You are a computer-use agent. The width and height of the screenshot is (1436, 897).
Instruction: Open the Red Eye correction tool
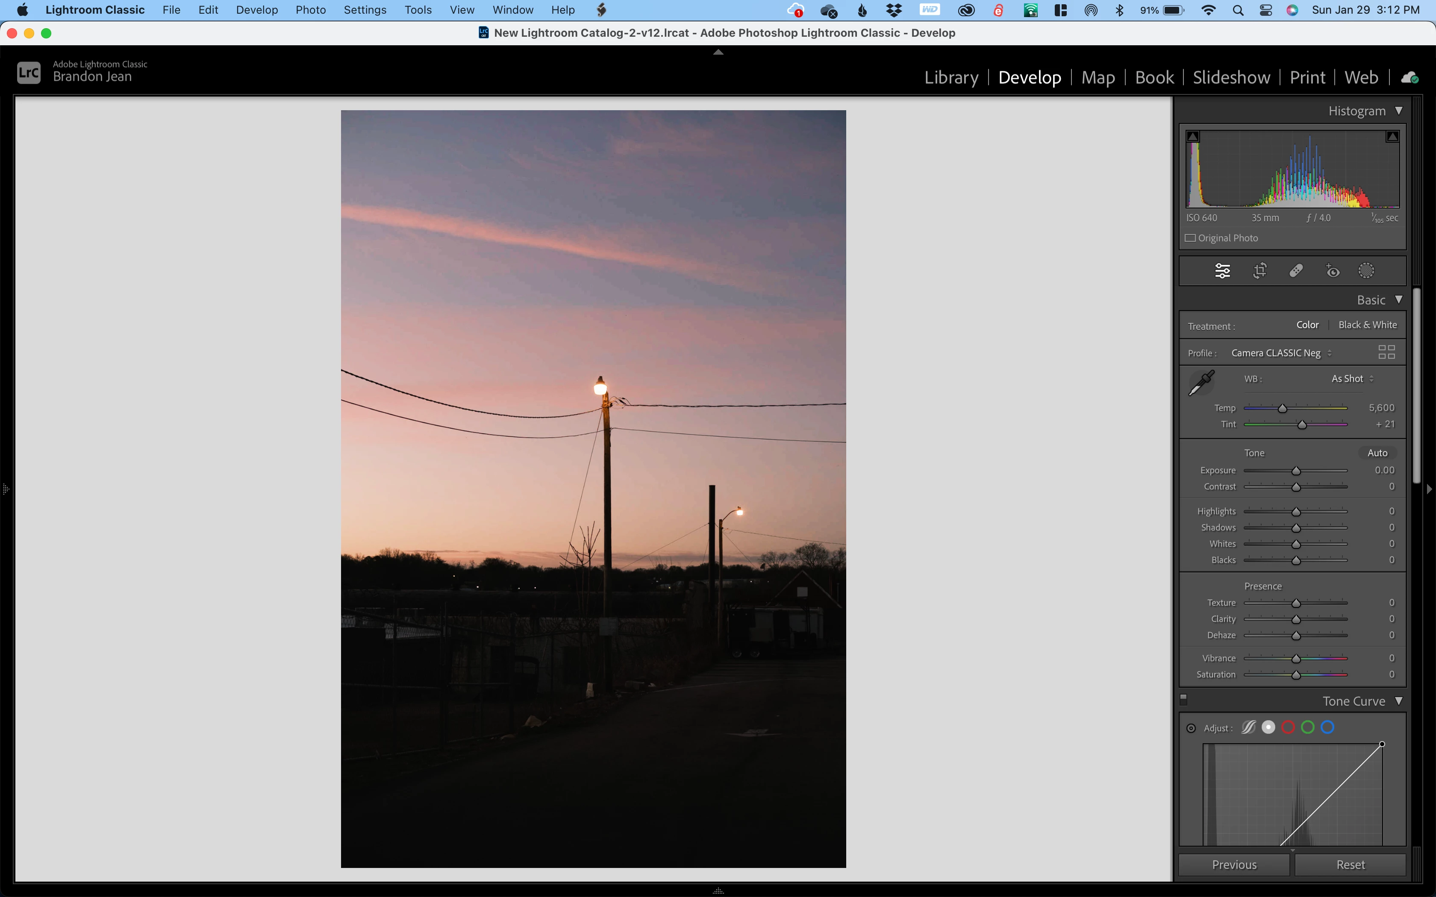(1332, 271)
